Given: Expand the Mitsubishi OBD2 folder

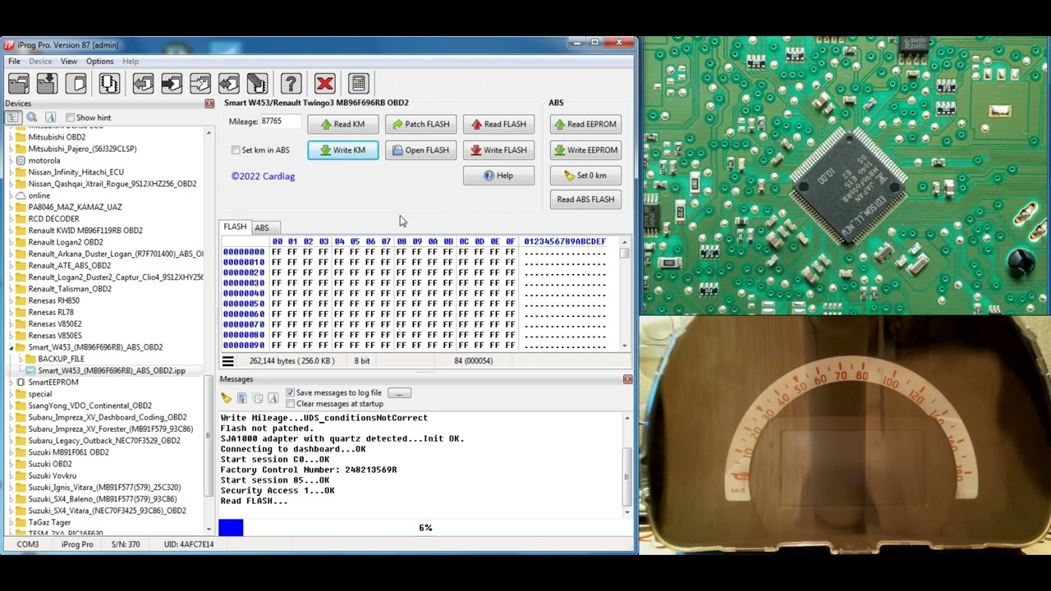Looking at the screenshot, I should 11,137.
